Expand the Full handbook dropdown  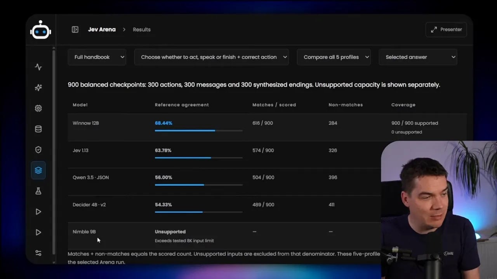click(x=97, y=57)
